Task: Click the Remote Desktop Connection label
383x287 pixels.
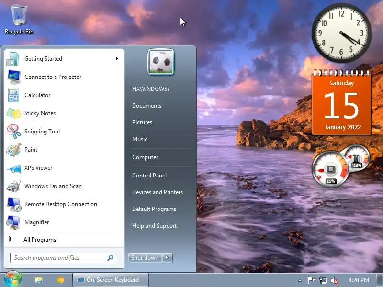Action: point(61,204)
